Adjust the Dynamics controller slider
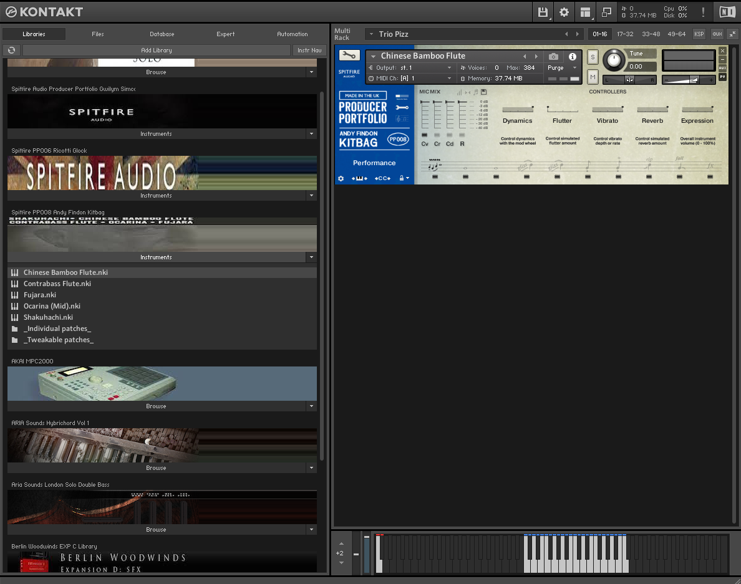 [518, 109]
